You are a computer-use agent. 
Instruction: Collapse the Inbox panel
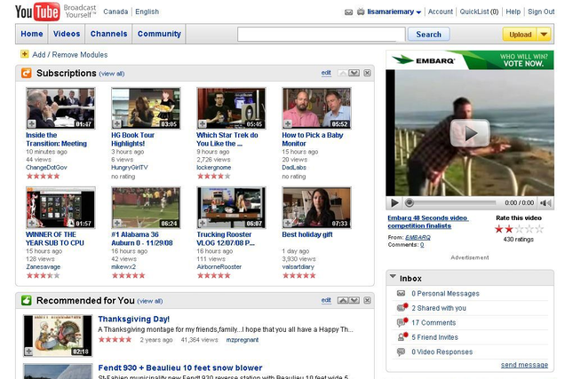[393, 276]
